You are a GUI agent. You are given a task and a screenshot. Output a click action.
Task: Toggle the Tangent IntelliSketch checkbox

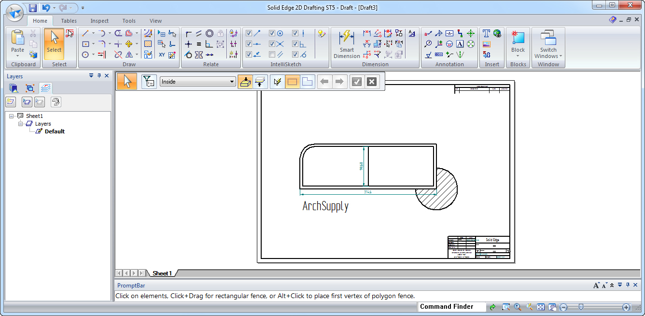295,55
